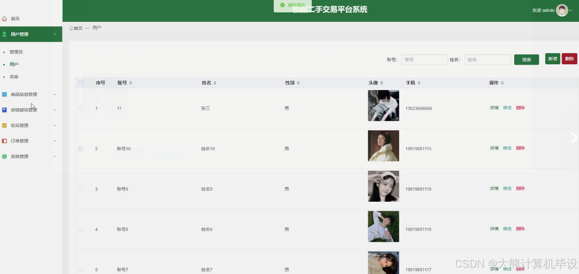Click the admin avatar in header

click(562, 10)
